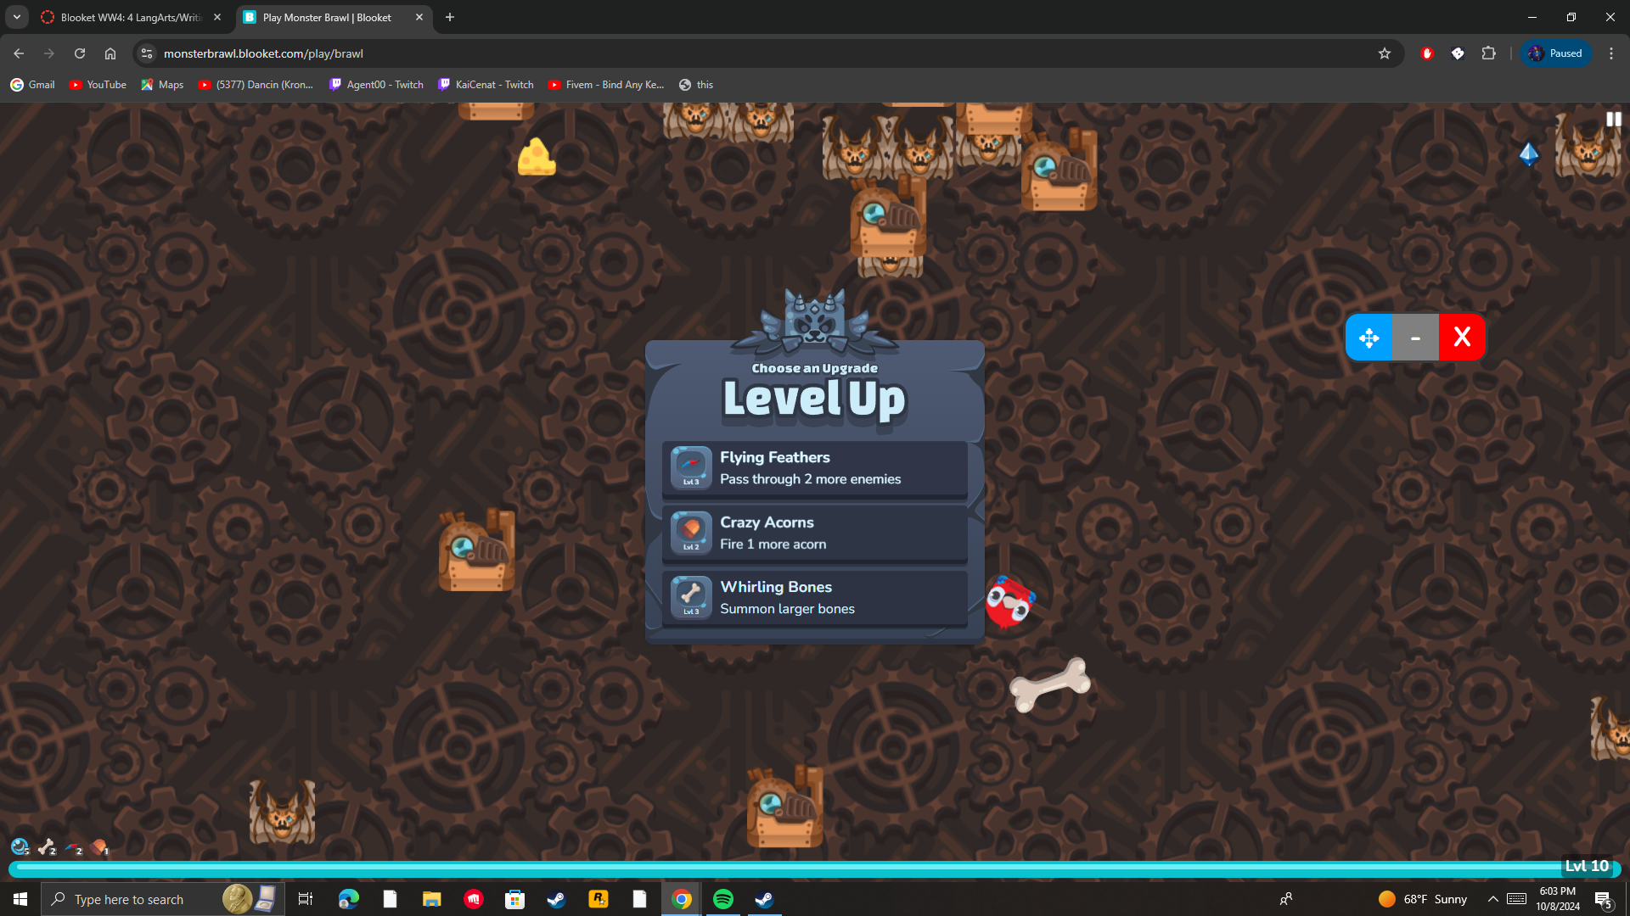Open KaiCenat - Twitch bookmark

(x=486, y=85)
